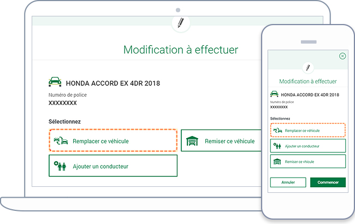Tap Ajouter un conducteur on the phone
Screen dimensions: 355x224
308,146
